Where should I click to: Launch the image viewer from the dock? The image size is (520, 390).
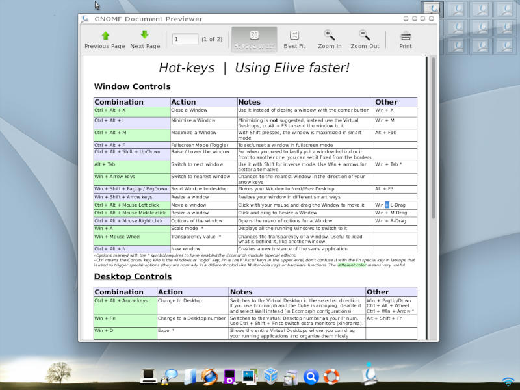click(250, 376)
